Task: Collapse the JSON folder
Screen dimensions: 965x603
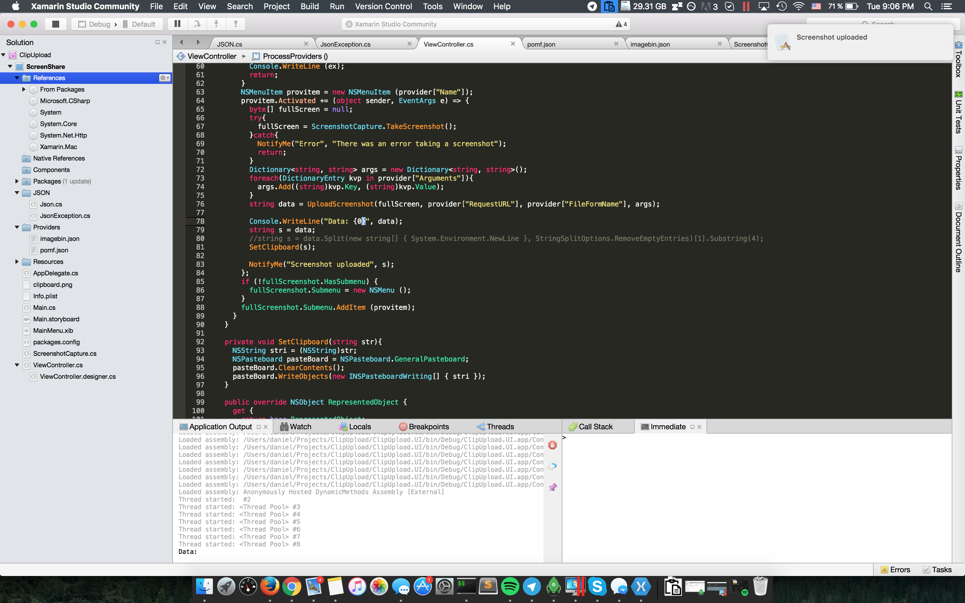Action: (17, 193)
